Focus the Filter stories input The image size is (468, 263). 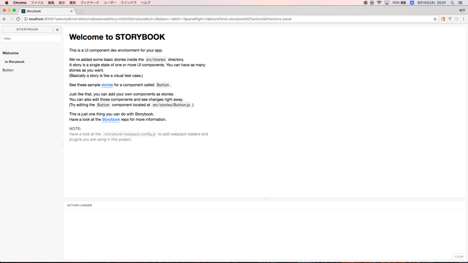[32, 38]
